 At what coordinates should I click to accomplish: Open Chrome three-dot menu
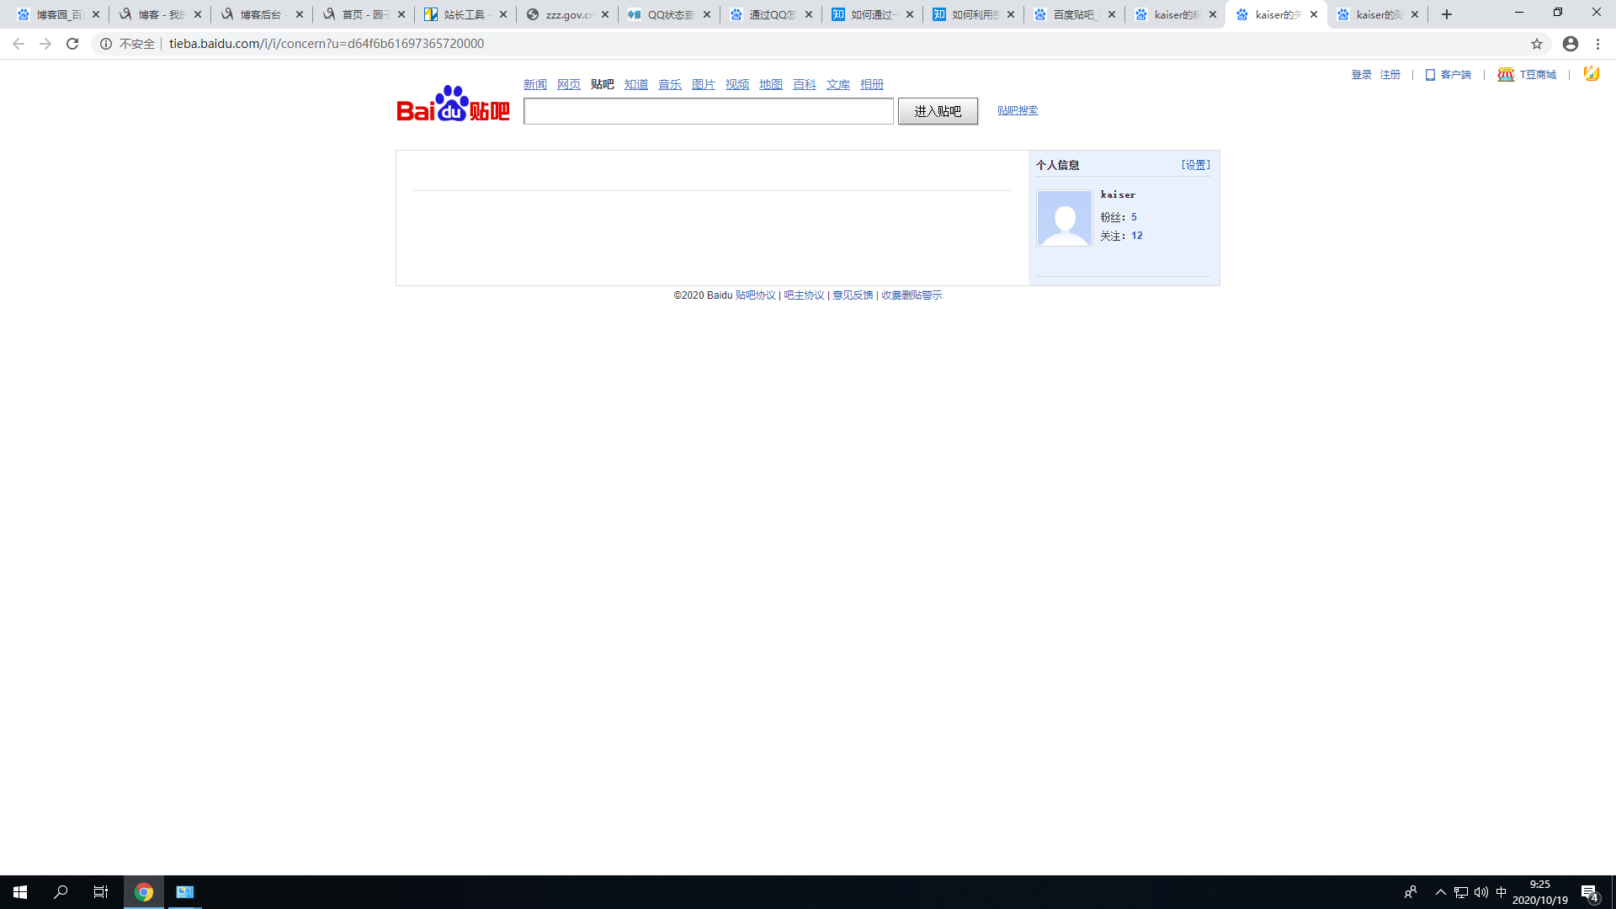pyautogui.click(x=1597, y=44)
